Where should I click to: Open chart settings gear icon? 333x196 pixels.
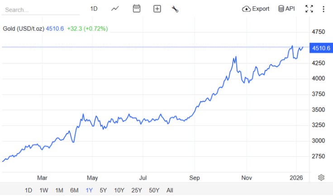(x=321, y=177)
